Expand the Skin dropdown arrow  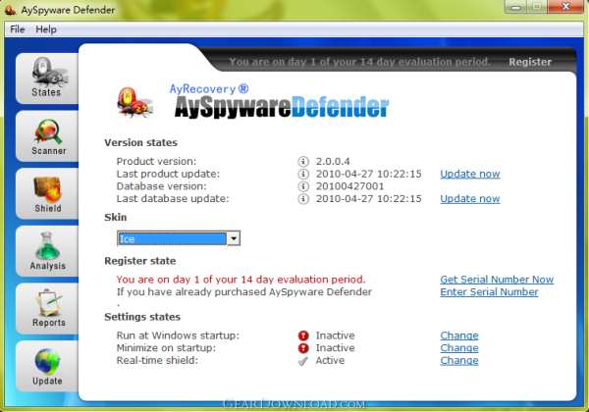(x=234, y=238)
